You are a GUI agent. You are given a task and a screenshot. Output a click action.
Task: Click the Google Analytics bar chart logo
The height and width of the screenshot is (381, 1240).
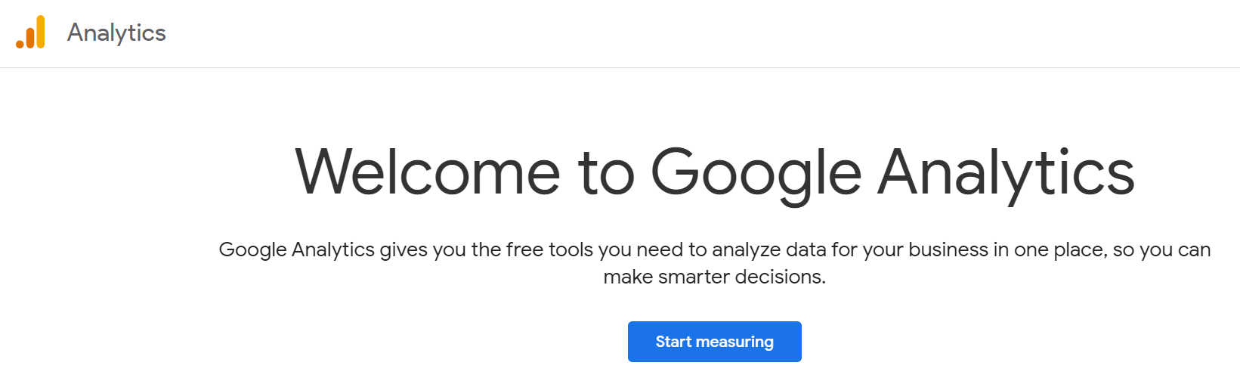click(30, 33)
